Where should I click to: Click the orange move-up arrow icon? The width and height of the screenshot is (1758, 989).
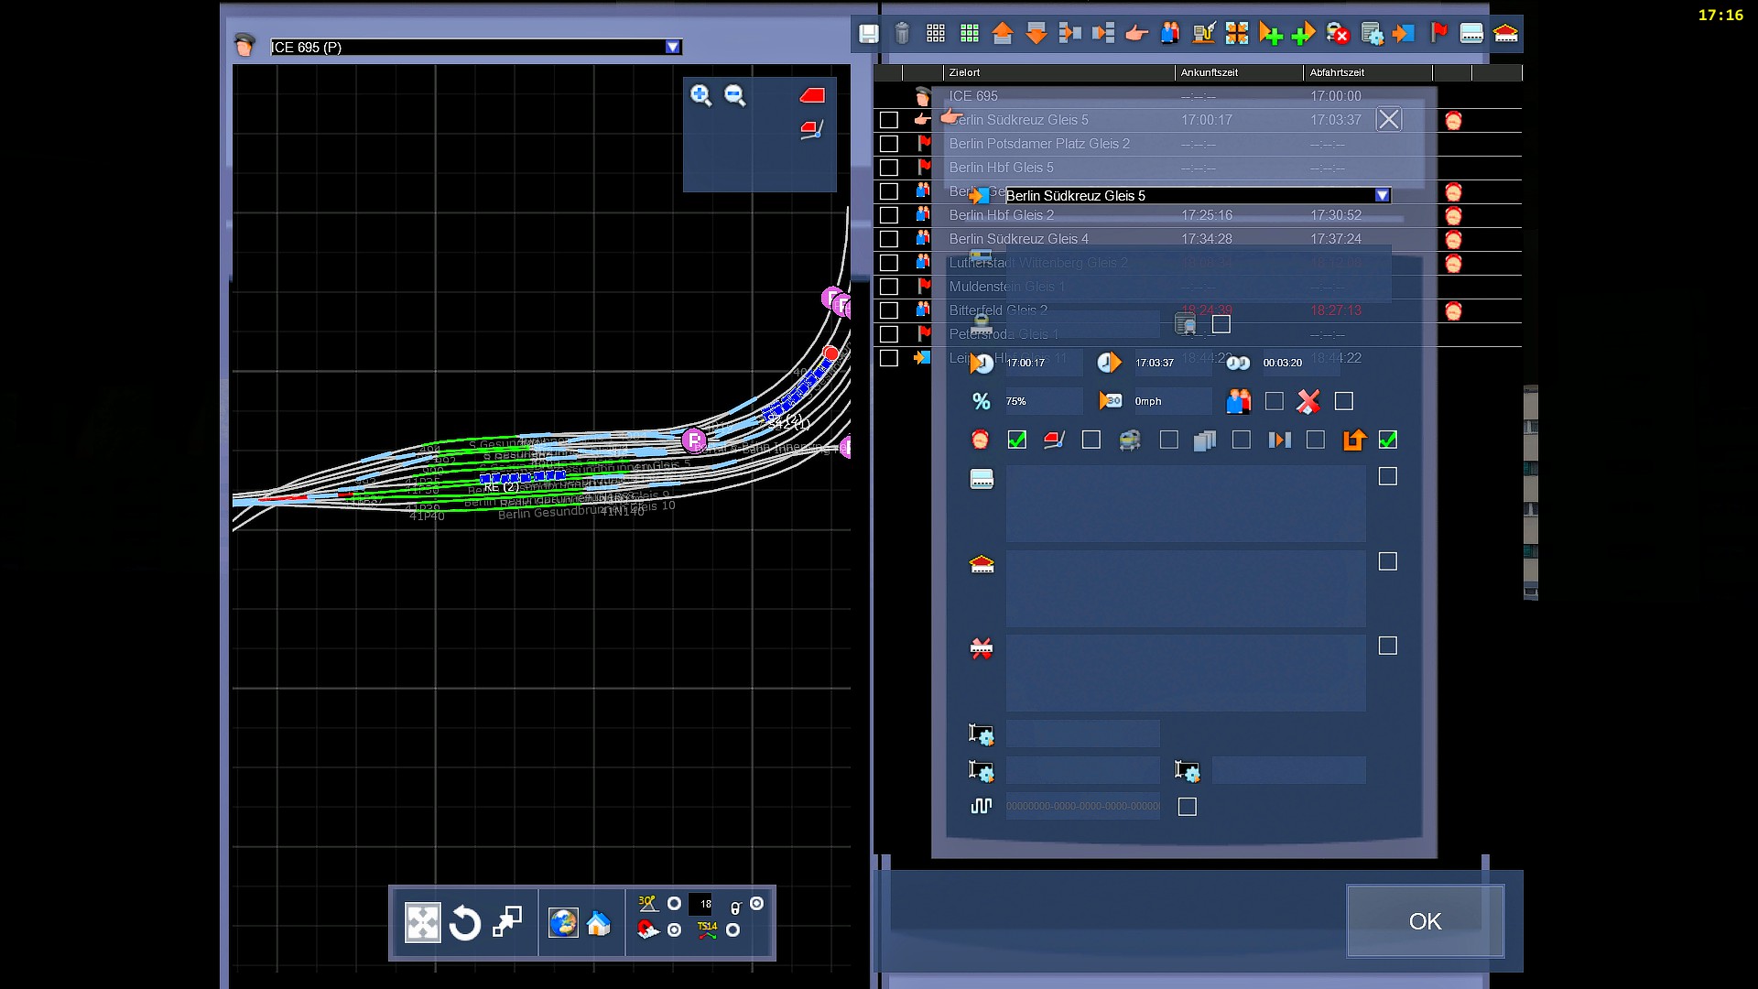[1002, 34]
